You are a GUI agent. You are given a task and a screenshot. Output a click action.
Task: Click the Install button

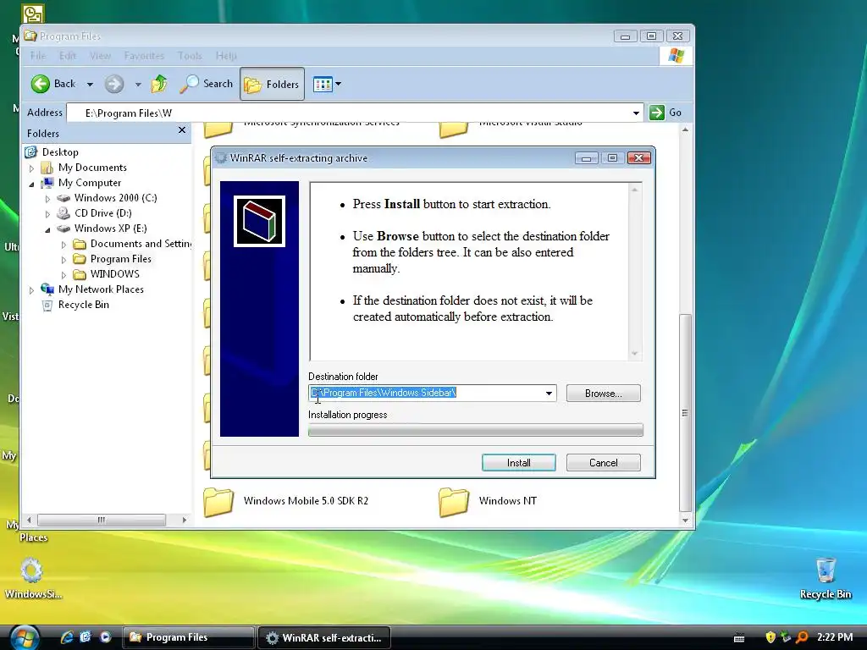pyautogui.click(x=519, y=463)
